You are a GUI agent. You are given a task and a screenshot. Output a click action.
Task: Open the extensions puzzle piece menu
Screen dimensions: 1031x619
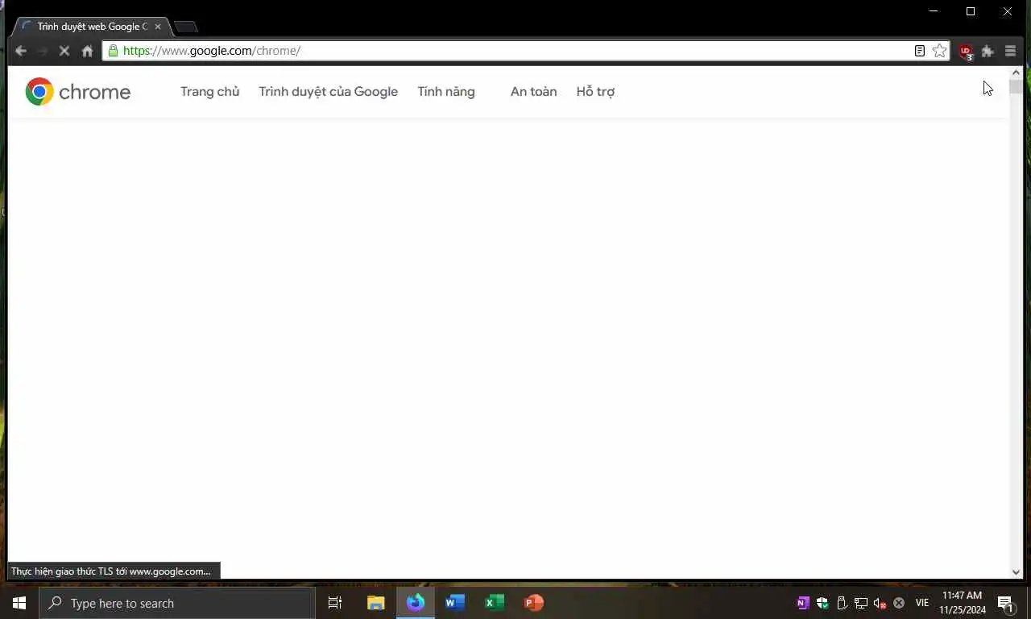(x=988, y=51)
